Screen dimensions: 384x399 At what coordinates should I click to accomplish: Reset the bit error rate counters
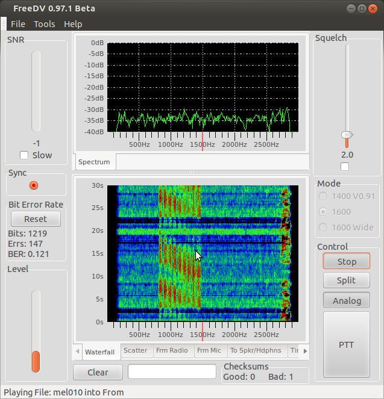tap(36, 219)
